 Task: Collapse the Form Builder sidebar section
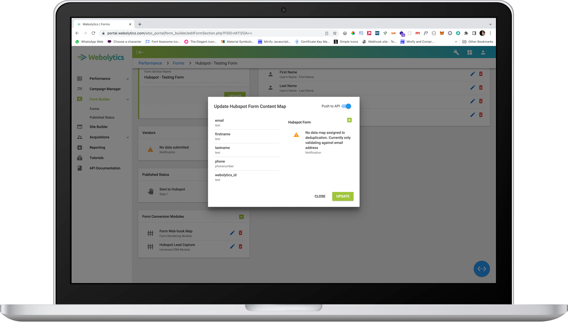pos(127,99)
